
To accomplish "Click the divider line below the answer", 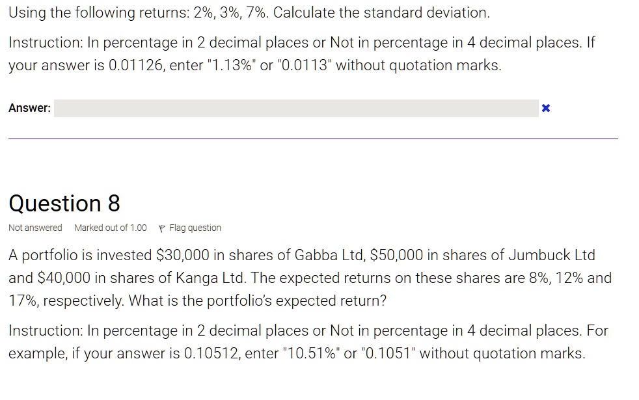I will click(313, 139).
